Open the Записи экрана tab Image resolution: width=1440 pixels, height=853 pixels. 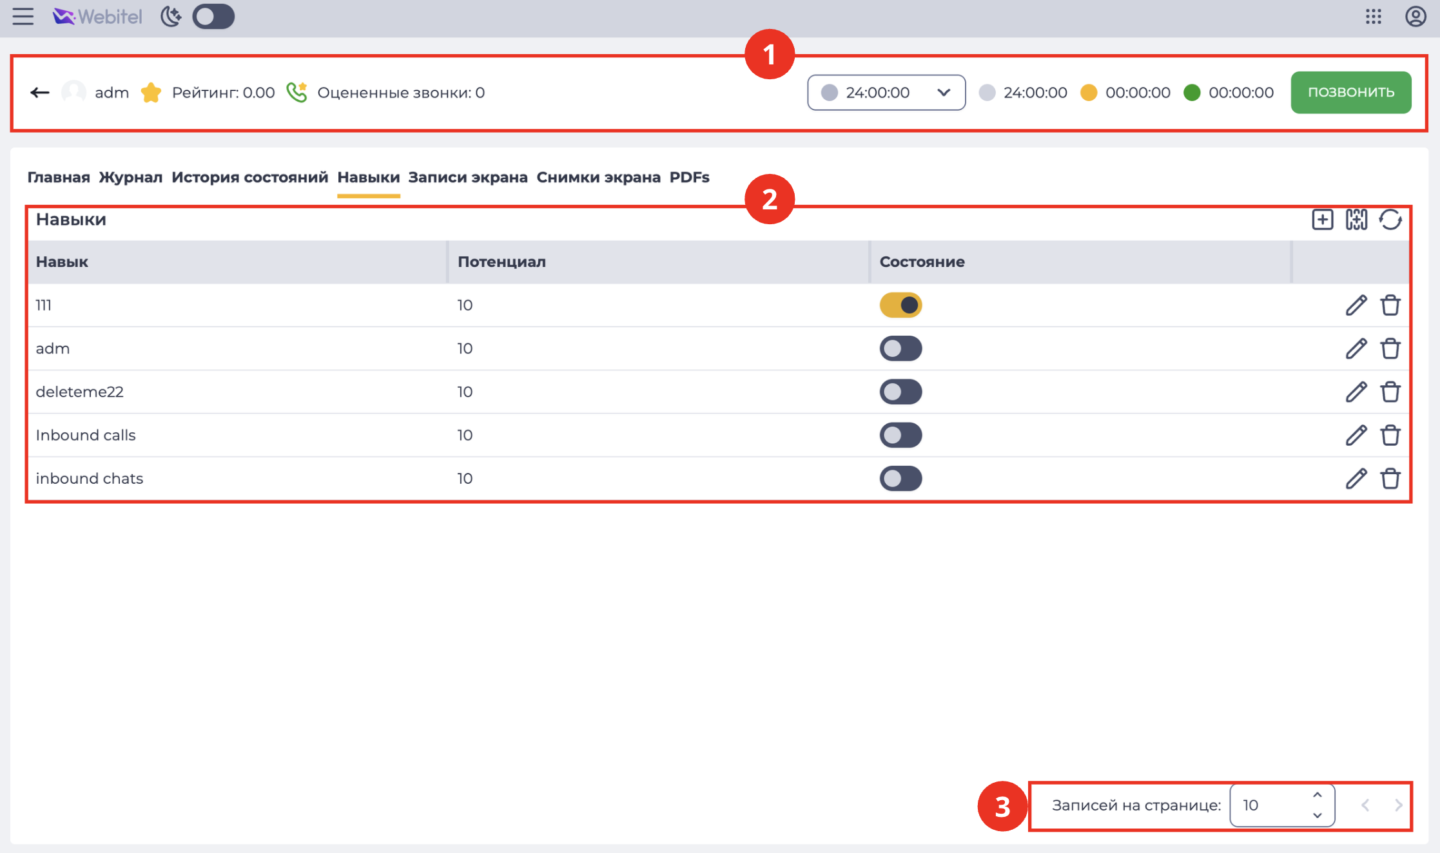coord(468,177)
